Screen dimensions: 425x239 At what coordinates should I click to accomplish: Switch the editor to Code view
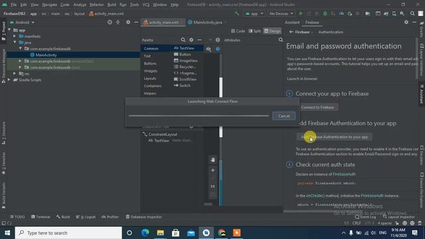[238, 31]
